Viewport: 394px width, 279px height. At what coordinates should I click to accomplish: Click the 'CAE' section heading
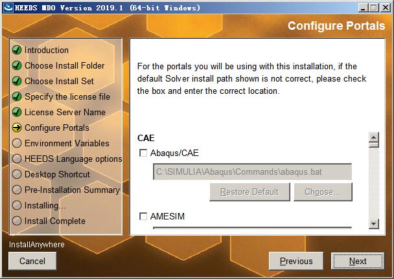tap(146, 138)
